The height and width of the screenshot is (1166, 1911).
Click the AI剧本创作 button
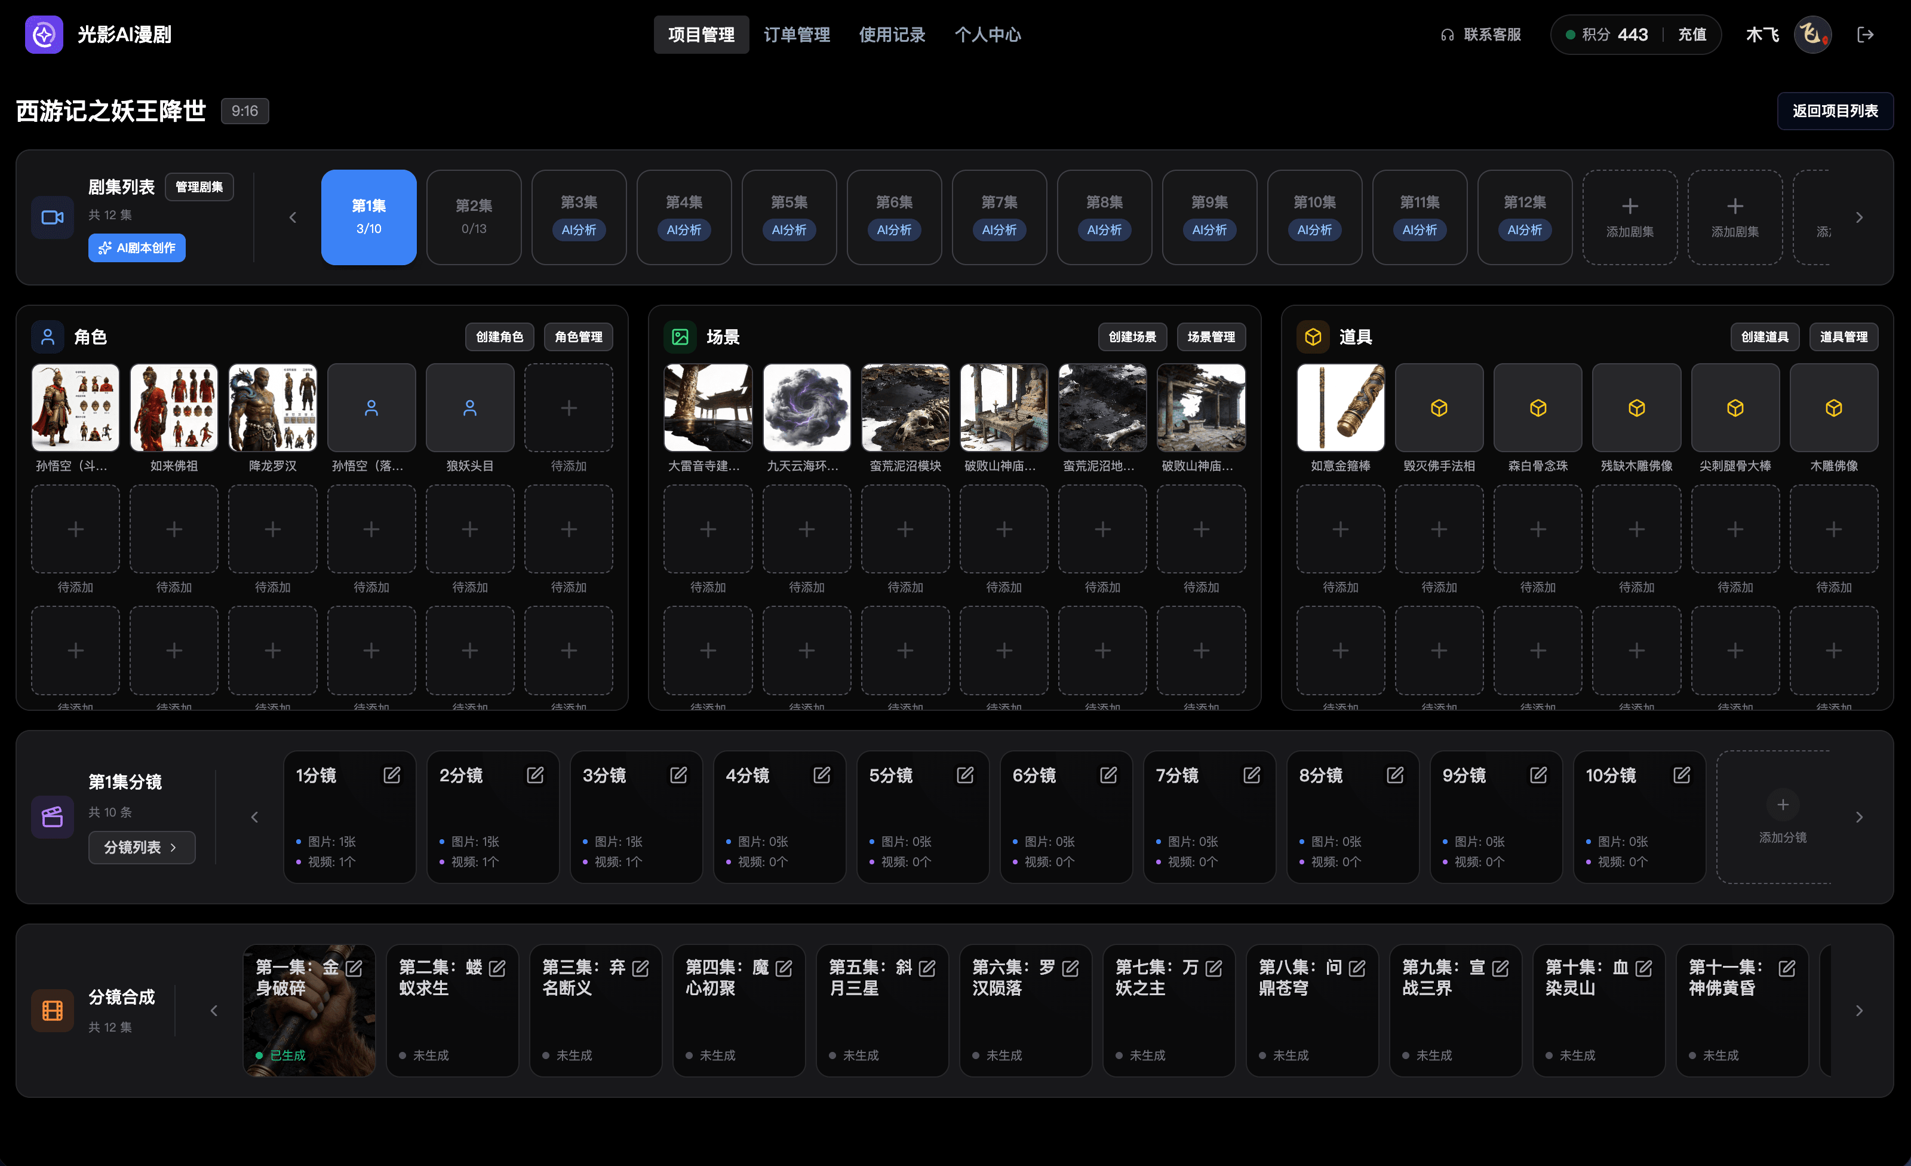137,247
